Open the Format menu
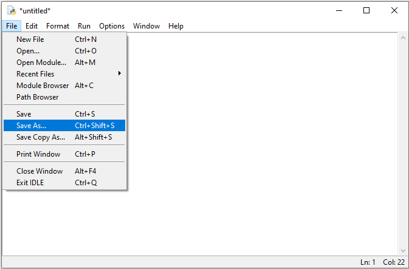This screenshot has height=269, width=409. coord(58,26)
